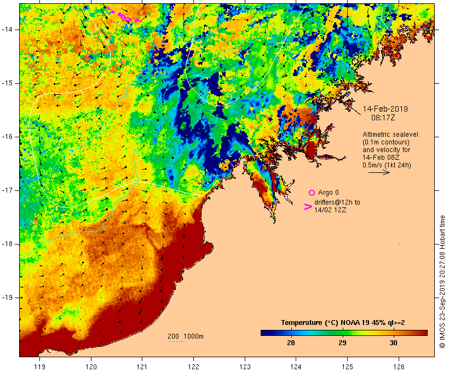Viewport: 449px width, 372px height.
Task: Click the dark blue end of color bar
Action: click(264, 333)
